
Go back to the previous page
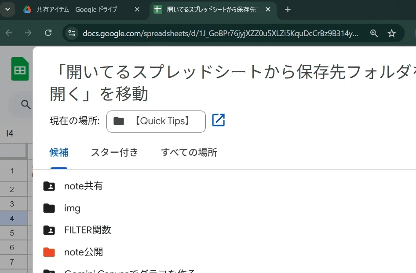pos(9,33)
